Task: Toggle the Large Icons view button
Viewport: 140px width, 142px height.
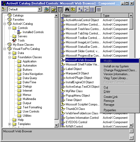Action: (80, 9)
